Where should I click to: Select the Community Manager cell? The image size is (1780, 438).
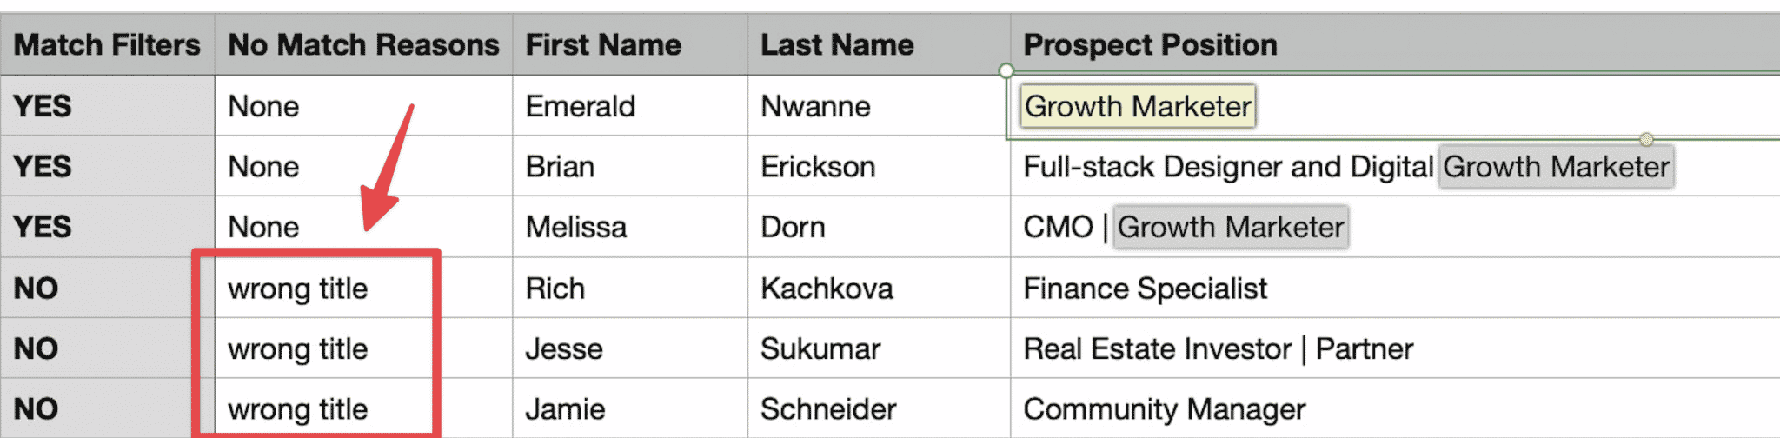click(x=1395, y=408)
